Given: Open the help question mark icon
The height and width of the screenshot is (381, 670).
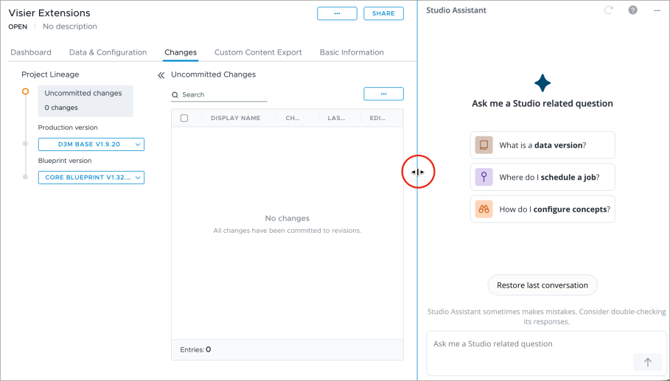Looking at the screenshot, I should [x=632, y=10].
